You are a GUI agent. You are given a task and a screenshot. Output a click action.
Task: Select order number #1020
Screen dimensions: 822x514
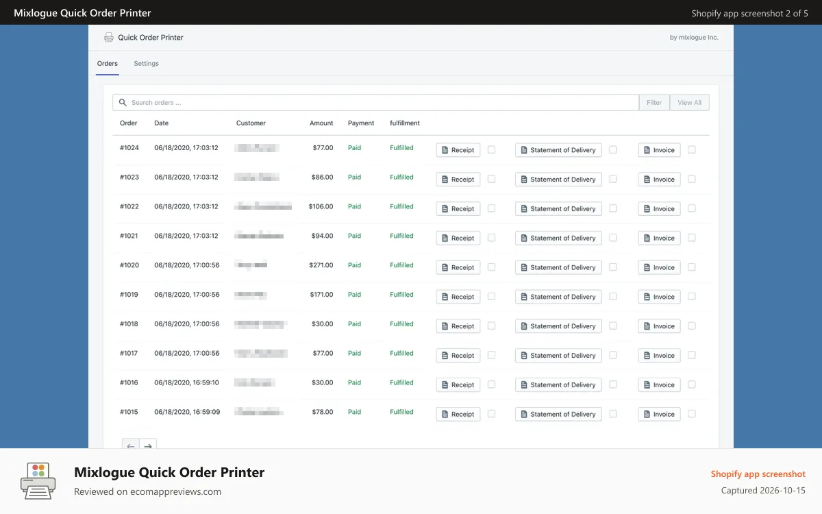tap(129, 265)
